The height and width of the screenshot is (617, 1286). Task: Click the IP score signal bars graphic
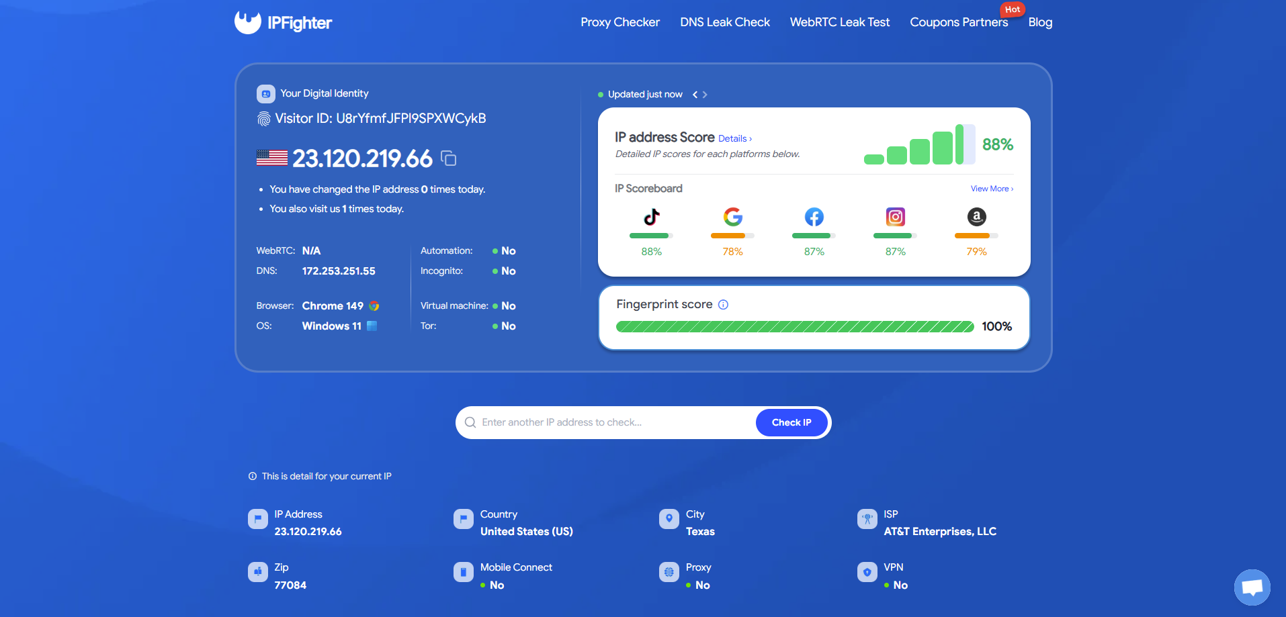[x=919, y=144]
